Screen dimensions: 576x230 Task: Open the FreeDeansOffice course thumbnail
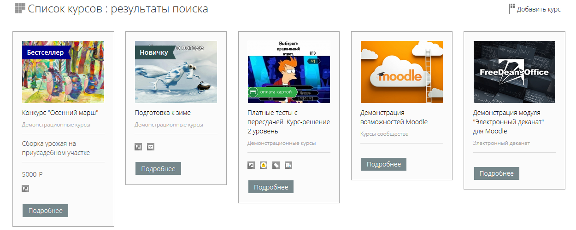coord(514,72)
